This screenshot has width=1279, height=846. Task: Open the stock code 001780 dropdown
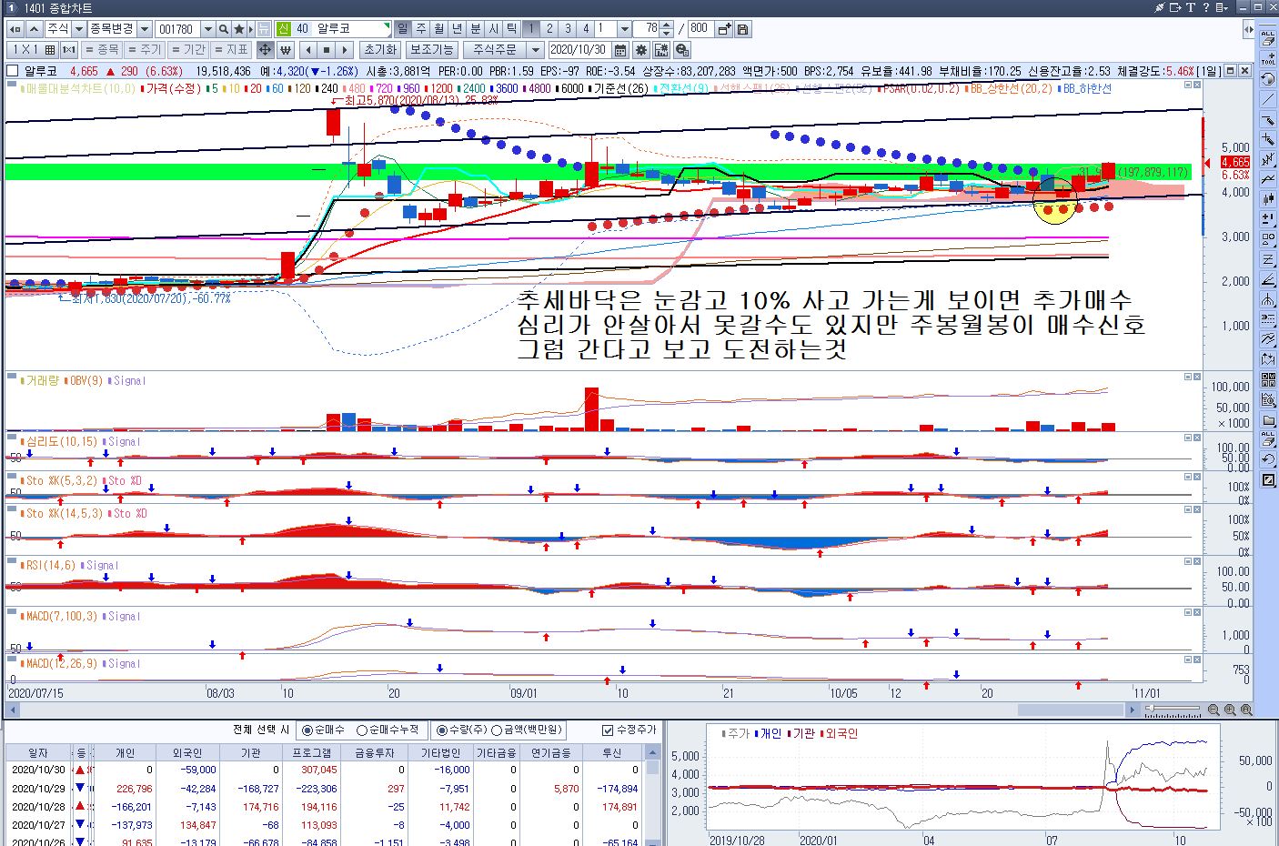[208, 29]
